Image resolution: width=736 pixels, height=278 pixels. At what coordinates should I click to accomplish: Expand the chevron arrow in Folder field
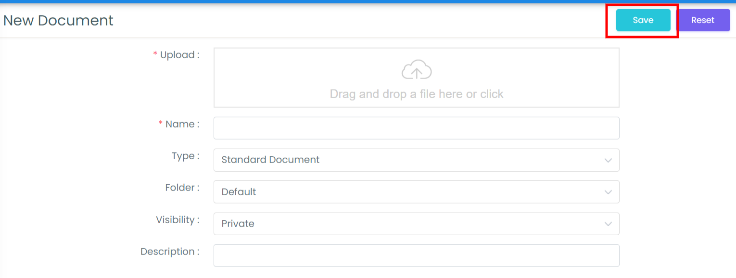coord(608,192)
